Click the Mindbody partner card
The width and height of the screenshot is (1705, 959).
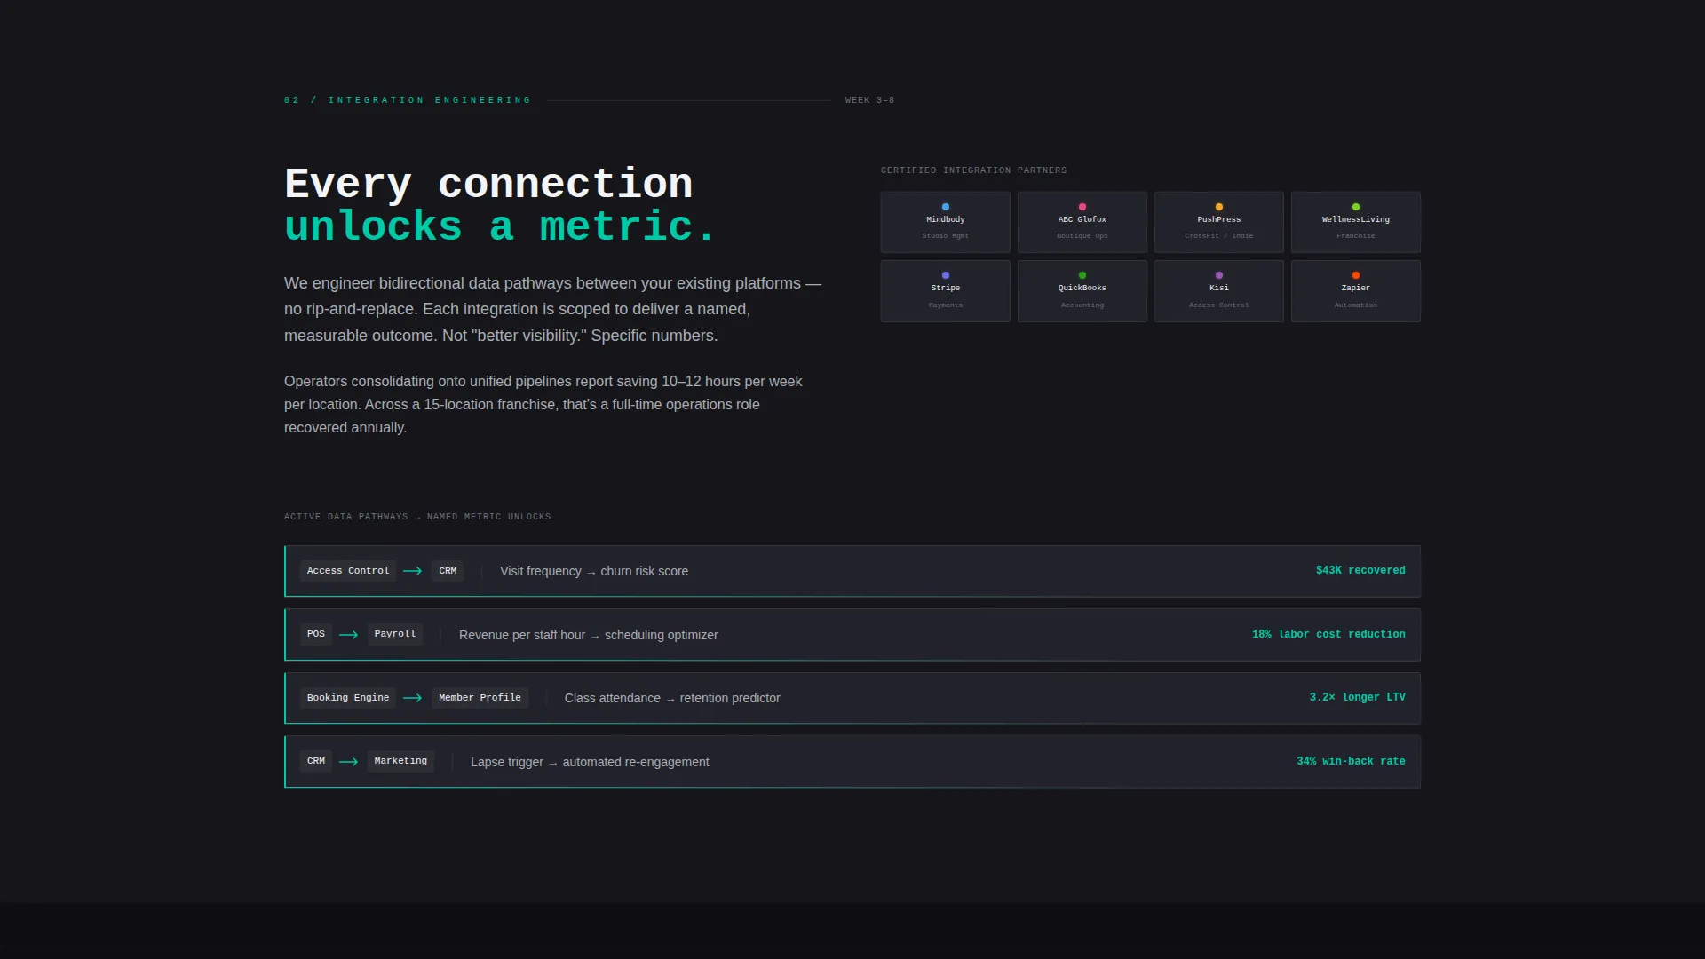tap(945, 222)
